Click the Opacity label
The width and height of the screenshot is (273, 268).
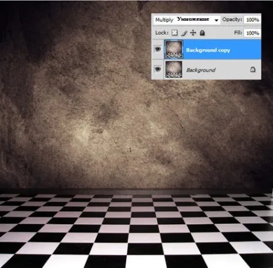point(232,19)
